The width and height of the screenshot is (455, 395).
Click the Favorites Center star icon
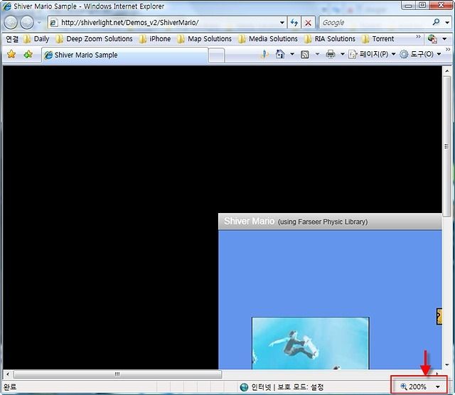point(11,54)
